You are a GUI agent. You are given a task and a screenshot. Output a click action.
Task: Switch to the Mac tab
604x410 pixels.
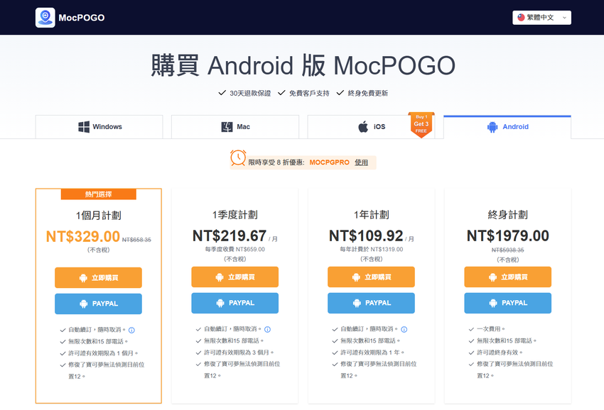235,127
